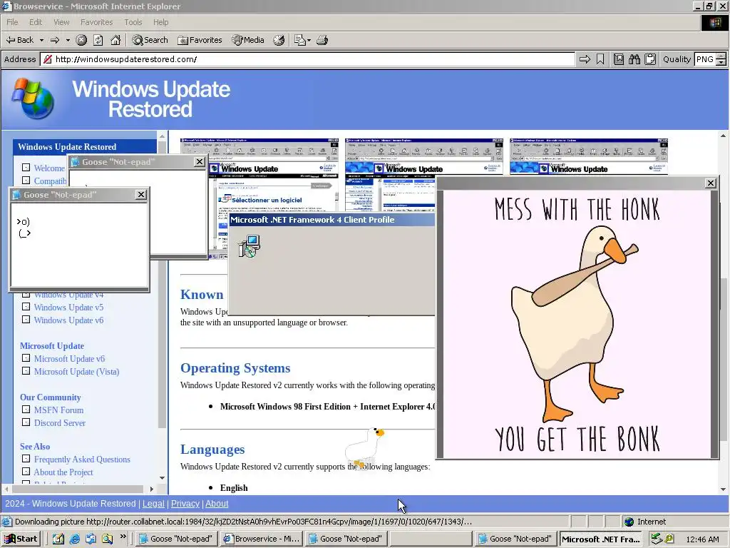
Task: Click the Privacy footer link
Action: tap(185, 504)
